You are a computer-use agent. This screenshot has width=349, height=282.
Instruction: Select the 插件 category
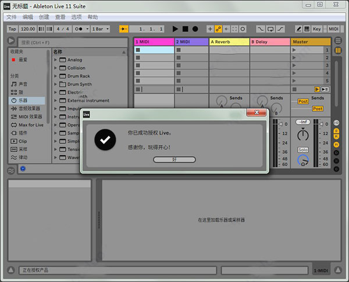point(27,133)
